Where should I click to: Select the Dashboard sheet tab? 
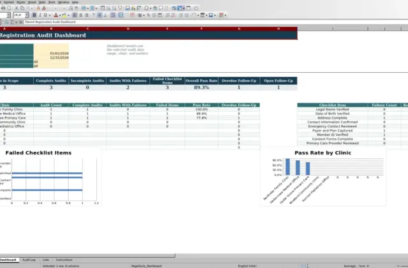pos(8,260)
